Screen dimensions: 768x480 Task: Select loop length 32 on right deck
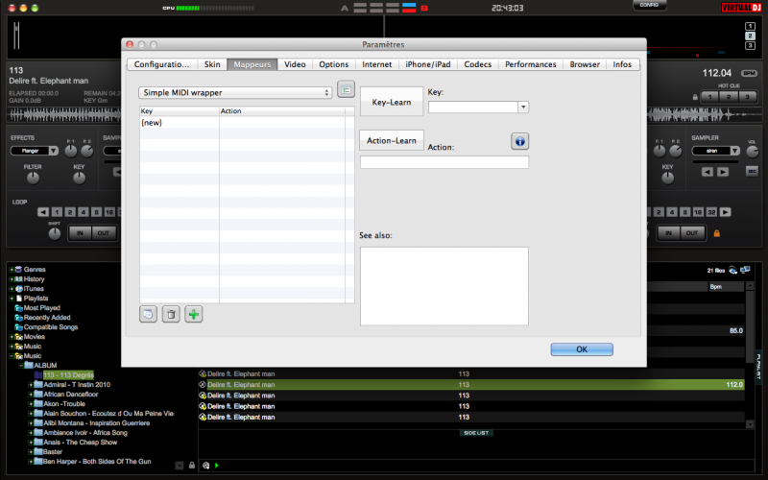(711, 212)
